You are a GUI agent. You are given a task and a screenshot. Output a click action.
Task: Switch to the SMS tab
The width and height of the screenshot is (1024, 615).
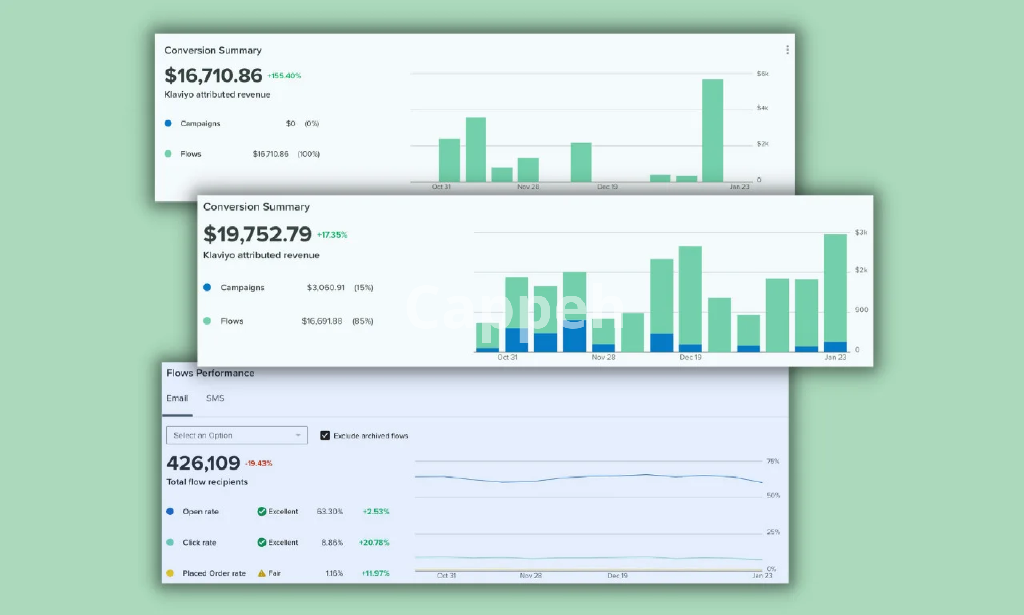click(x=215, y=398)
